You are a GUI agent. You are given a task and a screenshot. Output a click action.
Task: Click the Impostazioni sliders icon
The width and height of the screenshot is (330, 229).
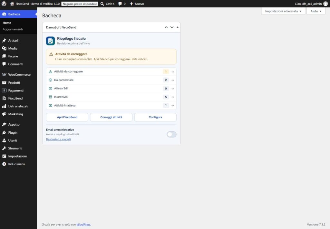[4, 156]
